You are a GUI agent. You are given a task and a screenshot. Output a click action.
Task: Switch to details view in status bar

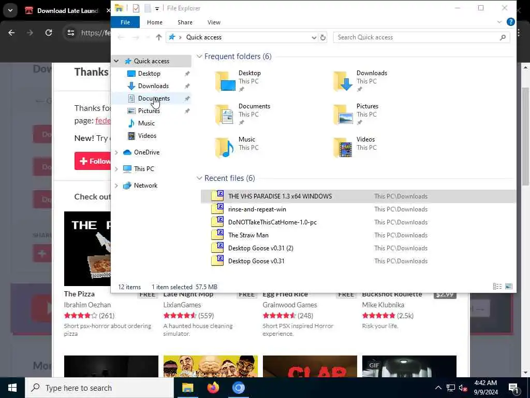point(497,287)
